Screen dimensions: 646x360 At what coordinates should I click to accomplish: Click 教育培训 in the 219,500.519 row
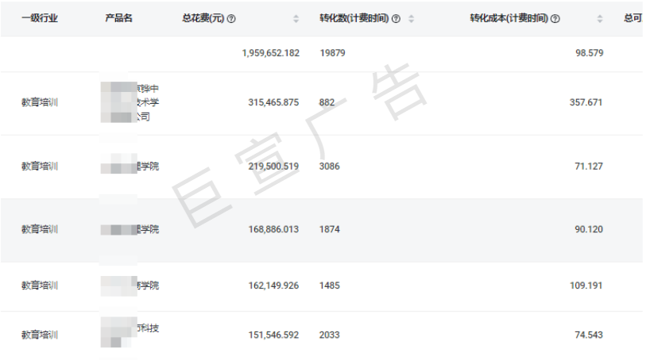40,167
